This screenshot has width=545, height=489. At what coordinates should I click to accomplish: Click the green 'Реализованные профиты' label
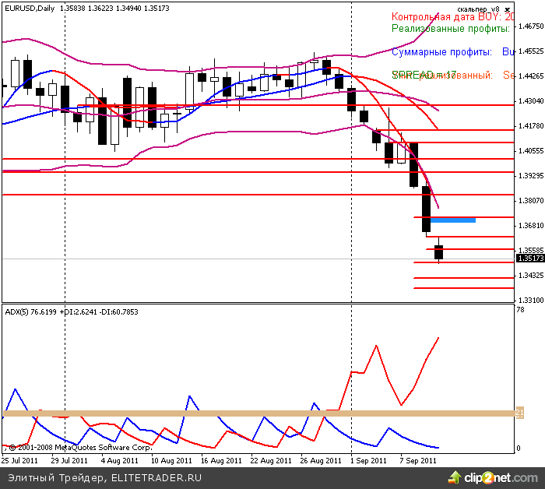(x=450, y=29)
